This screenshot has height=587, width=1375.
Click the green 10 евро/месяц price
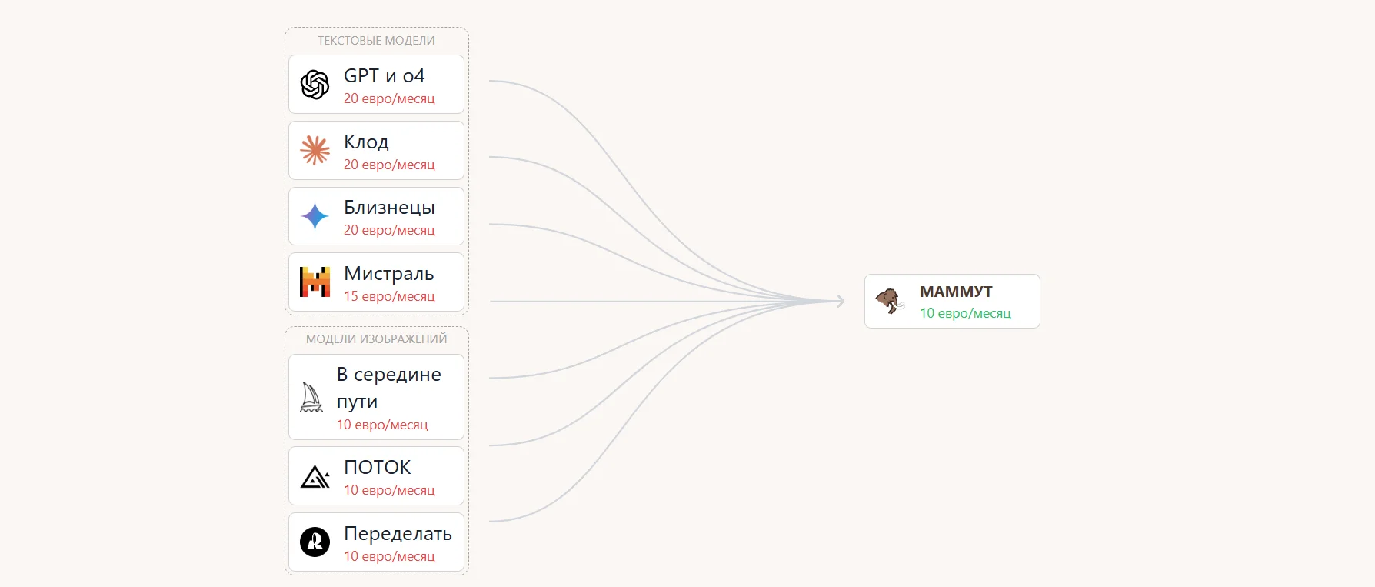click(x=965, y=313)
